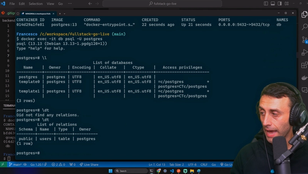The image size is (308, 174).
Task: Click the 'docker exec -it db psql -U postgres' command
Action: [62, 39]
